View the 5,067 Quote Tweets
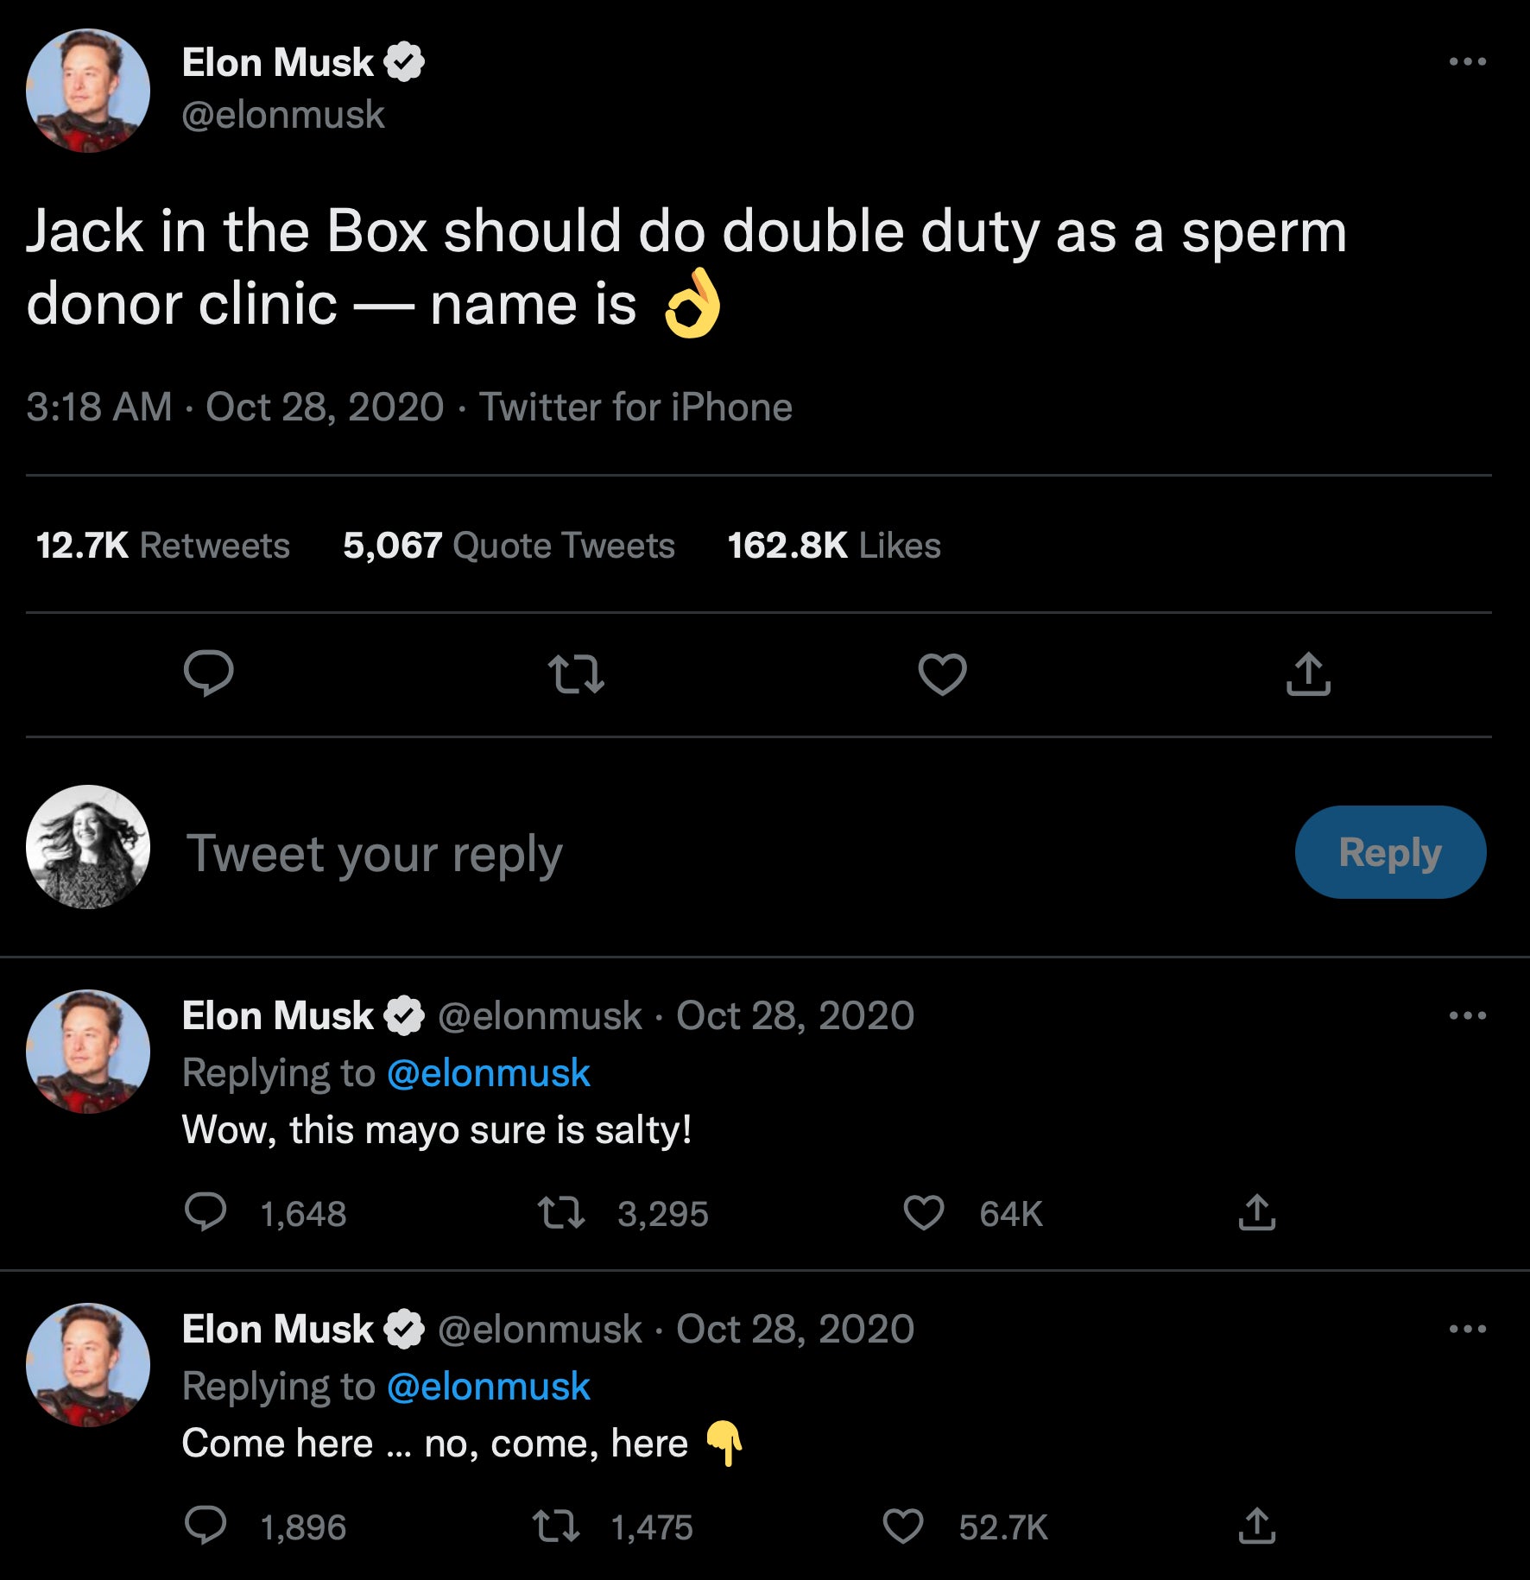 tap(508, 544)
